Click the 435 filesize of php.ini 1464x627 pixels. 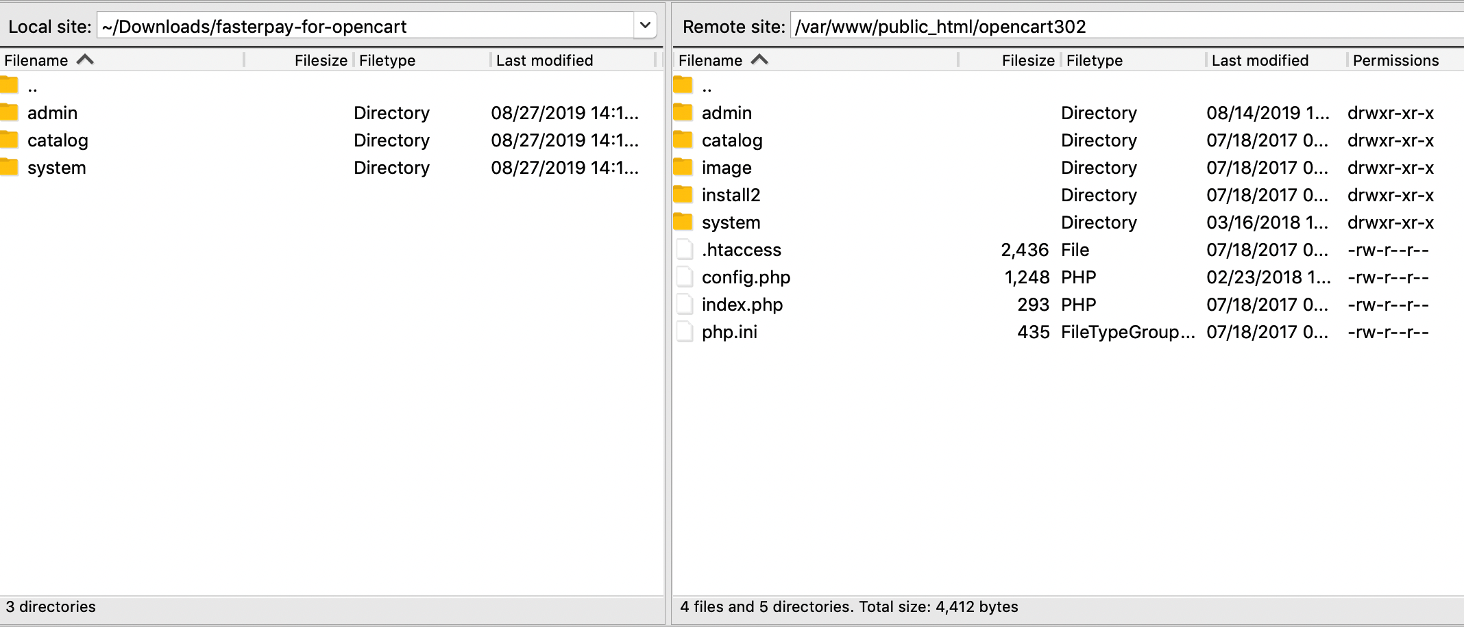click(x=1034, y=332)
